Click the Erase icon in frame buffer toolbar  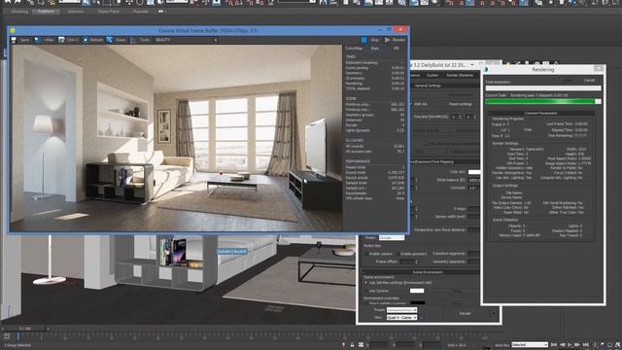point(109,40)
